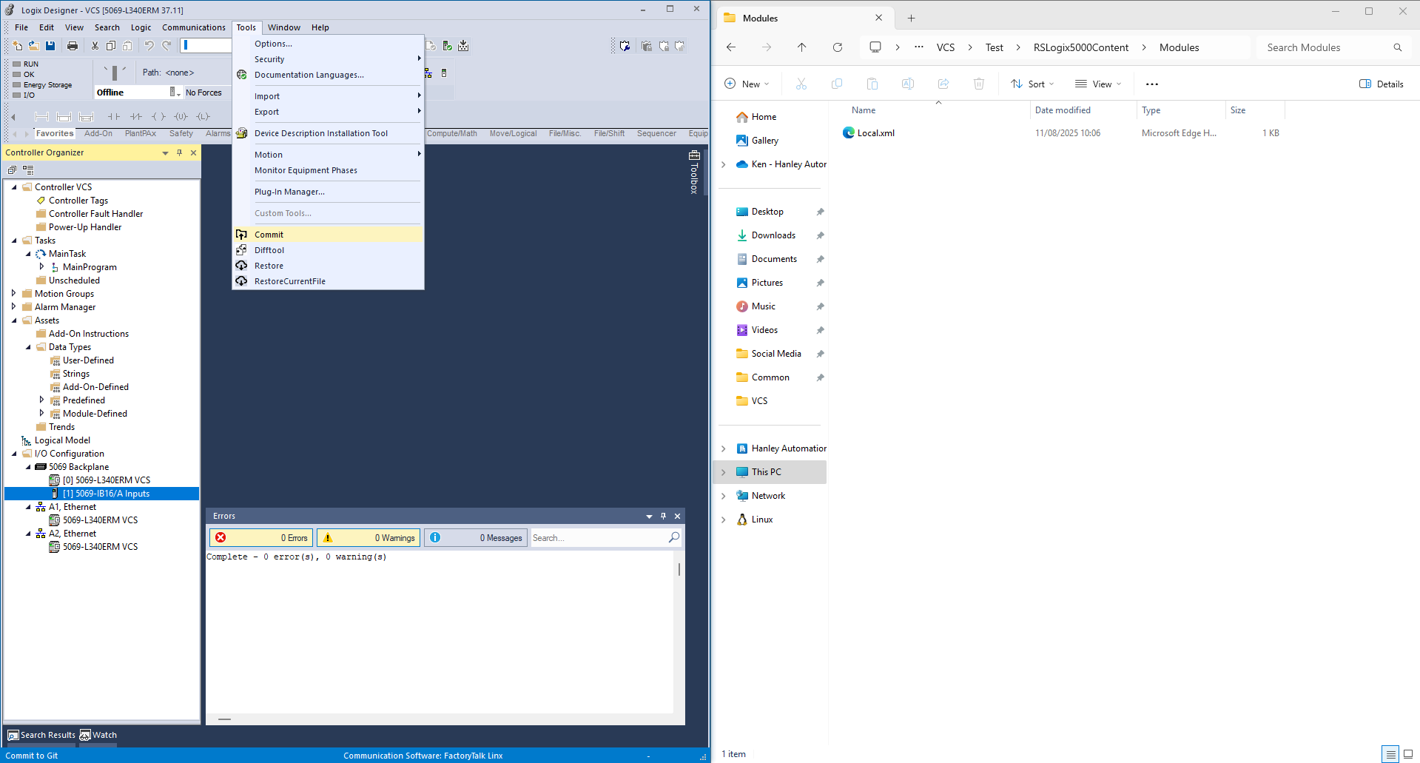
Task: Toggle the 0 Messages filter button
Action: click(x=476, y=538)
